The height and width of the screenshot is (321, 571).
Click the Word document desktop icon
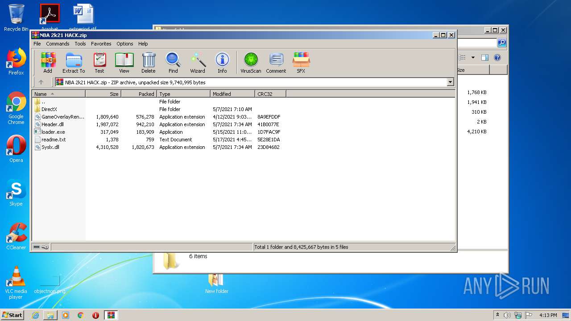(83, 17)
